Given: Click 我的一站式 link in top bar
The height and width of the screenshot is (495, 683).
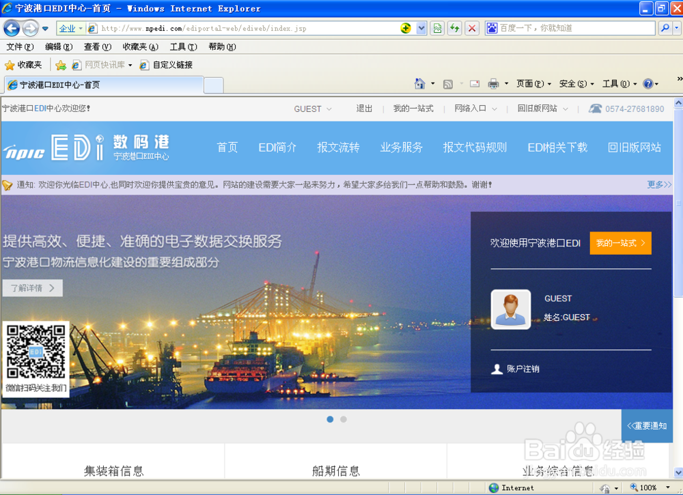Looking at the screenshot, I should click(x=413, y=109).
